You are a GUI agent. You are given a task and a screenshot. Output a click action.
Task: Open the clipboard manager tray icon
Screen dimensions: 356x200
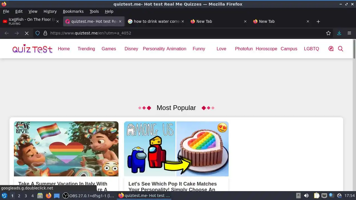click(x=317, y=196)
